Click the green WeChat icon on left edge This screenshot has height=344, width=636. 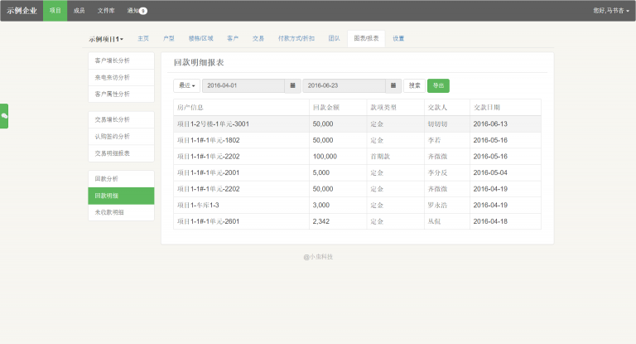[4, 116]
